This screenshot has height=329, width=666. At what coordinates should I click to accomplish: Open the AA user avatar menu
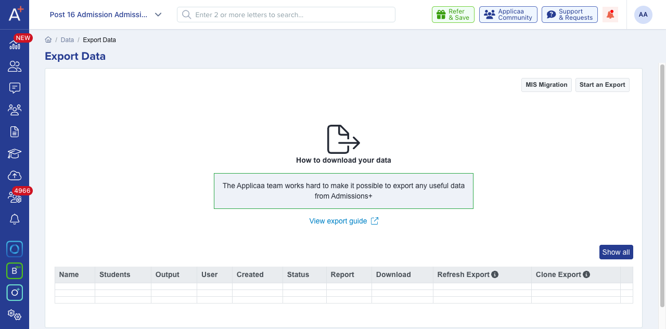tap(643, 15)
